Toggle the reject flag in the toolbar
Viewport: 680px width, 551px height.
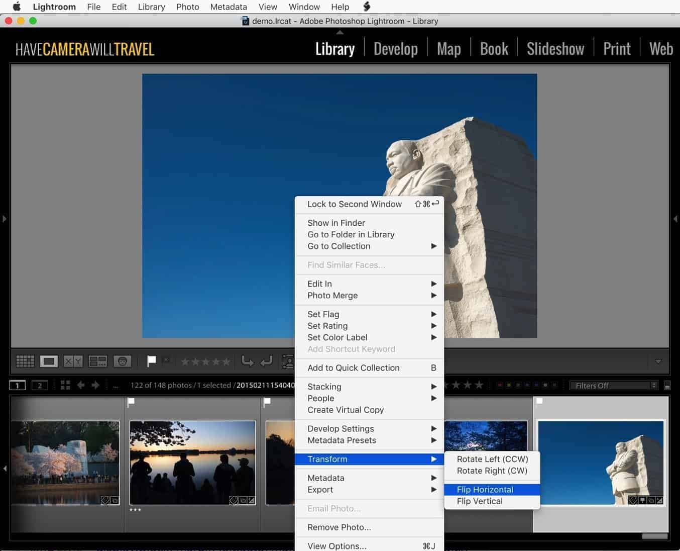tap(166, 360)
